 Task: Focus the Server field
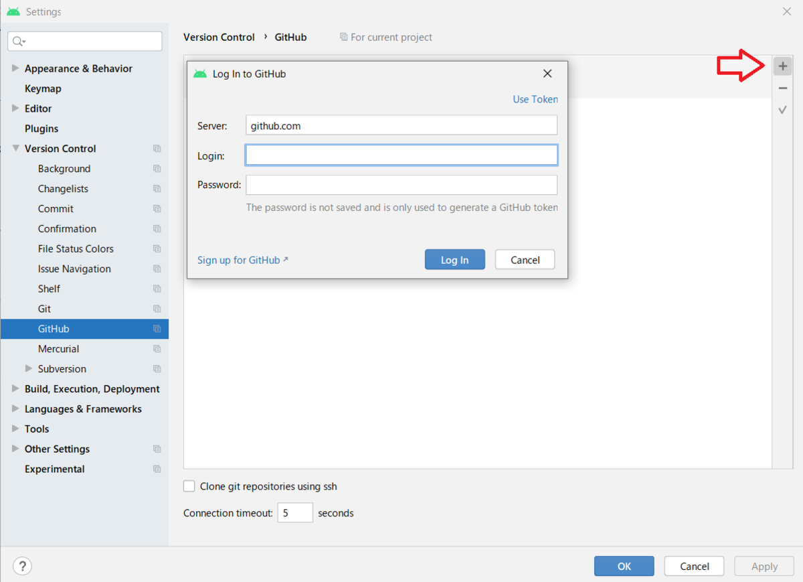click(x=401, y=125)
